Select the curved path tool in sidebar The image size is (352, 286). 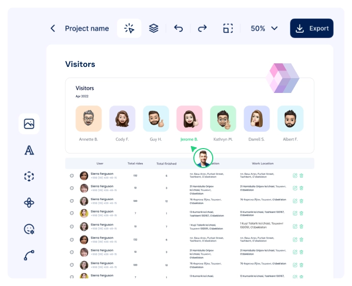[x=29, y=256]
